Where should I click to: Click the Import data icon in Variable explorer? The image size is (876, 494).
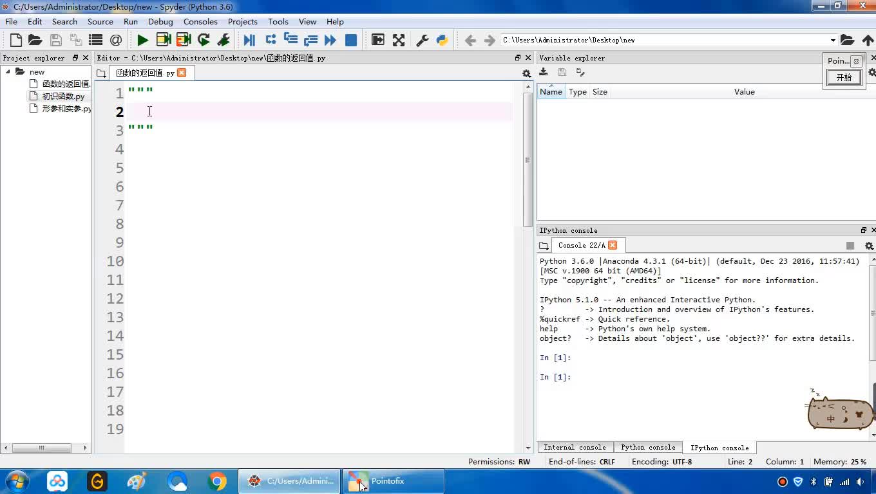(544, 73)
